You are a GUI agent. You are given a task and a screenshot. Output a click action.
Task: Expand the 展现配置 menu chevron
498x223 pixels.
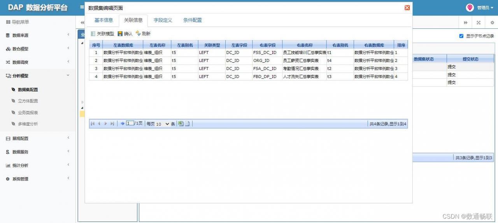tap(68, 138)
